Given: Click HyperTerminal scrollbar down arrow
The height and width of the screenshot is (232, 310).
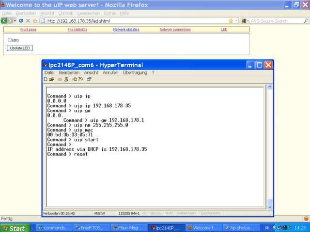Looking at the screenshot, I should click(270, 207).
